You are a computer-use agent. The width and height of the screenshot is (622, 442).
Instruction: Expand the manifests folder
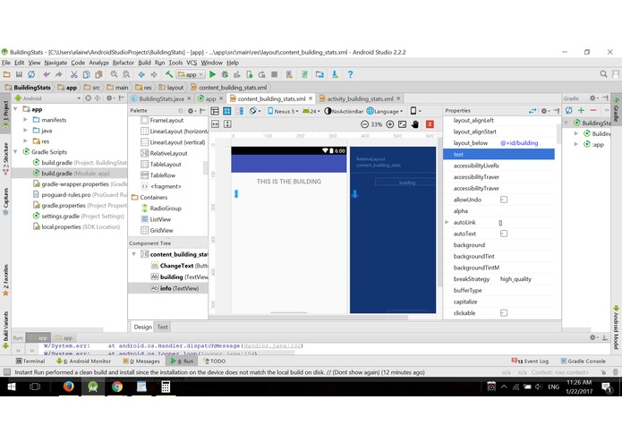25,119
